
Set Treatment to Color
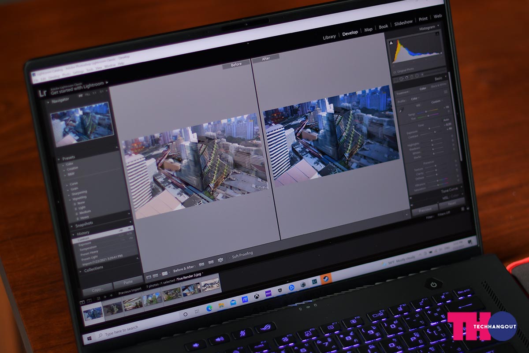[422, 89]
